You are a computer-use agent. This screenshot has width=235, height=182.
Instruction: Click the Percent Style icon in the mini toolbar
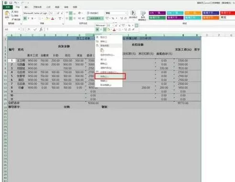coord(129,25)
